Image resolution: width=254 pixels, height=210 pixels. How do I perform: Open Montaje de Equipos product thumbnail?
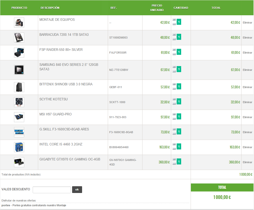tap(19, 23)
